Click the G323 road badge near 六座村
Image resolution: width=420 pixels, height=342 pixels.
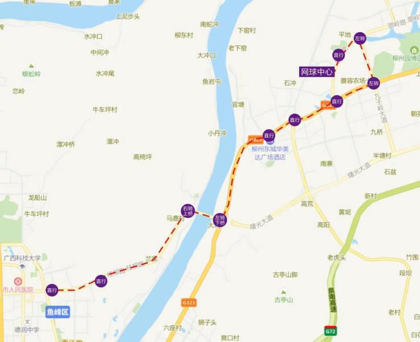[189, 302]
